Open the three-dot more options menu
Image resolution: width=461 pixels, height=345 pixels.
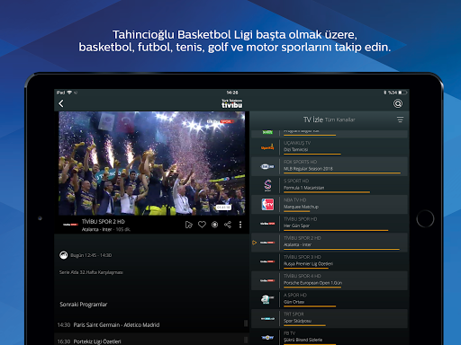click(x=240, y=225)
